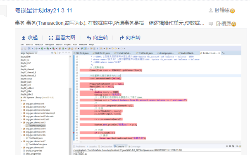Select druid.properties file in the tree

[x=33, y=150]
